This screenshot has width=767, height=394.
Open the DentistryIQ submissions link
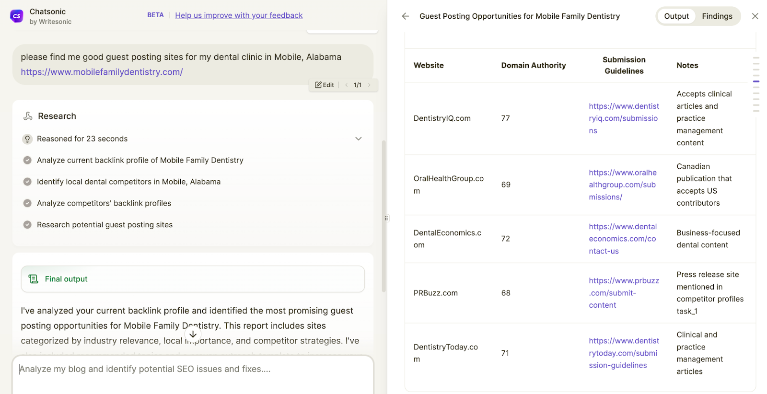pyautogui.click(x=624, y=118)
